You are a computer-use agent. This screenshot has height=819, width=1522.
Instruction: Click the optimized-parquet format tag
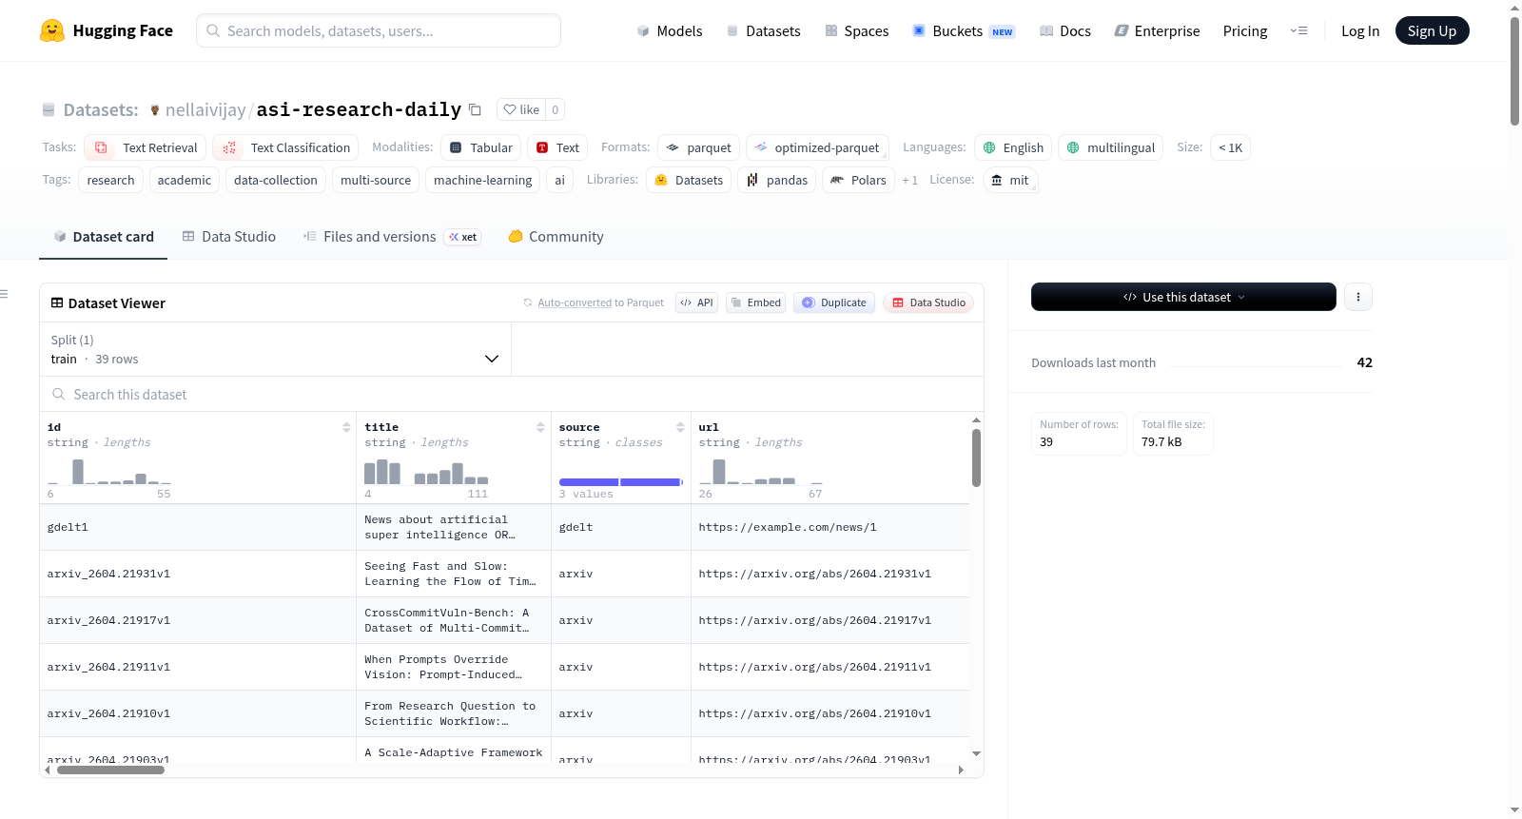click(817, 147)
